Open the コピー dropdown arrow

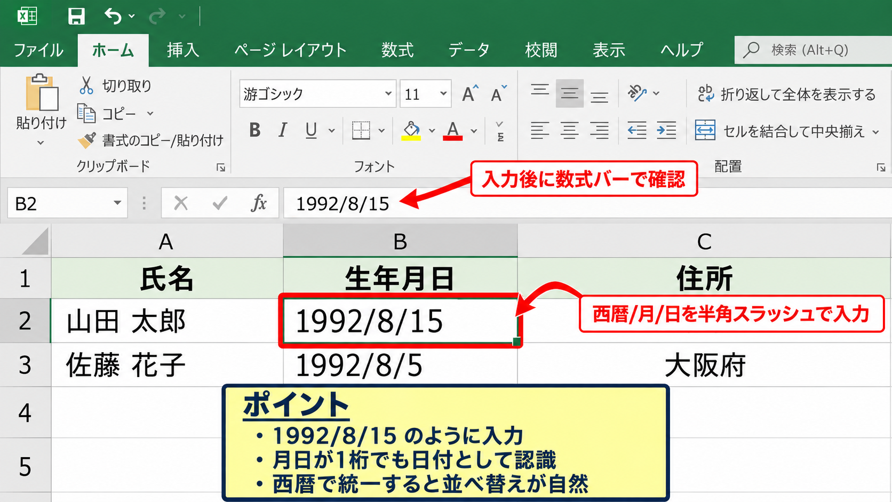pyautogui.click(x=150, y=114)
